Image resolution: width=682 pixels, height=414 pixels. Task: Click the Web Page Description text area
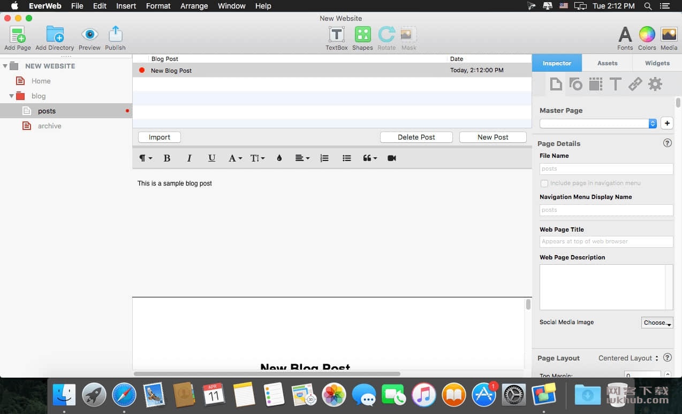click(x=606, y=287)
